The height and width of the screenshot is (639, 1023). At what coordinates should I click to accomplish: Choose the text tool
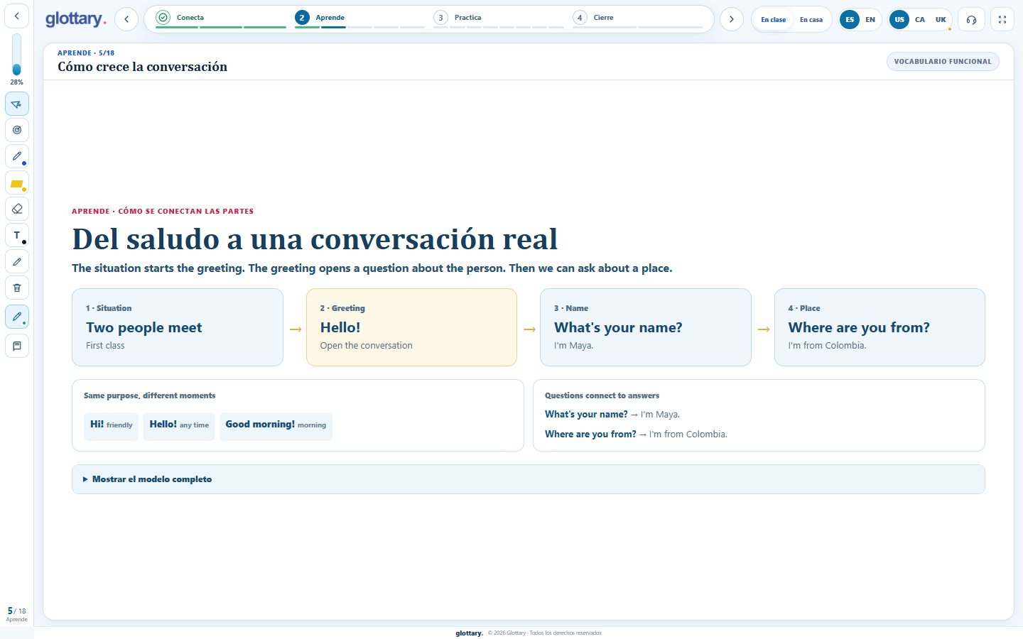(x=17, y=235)
